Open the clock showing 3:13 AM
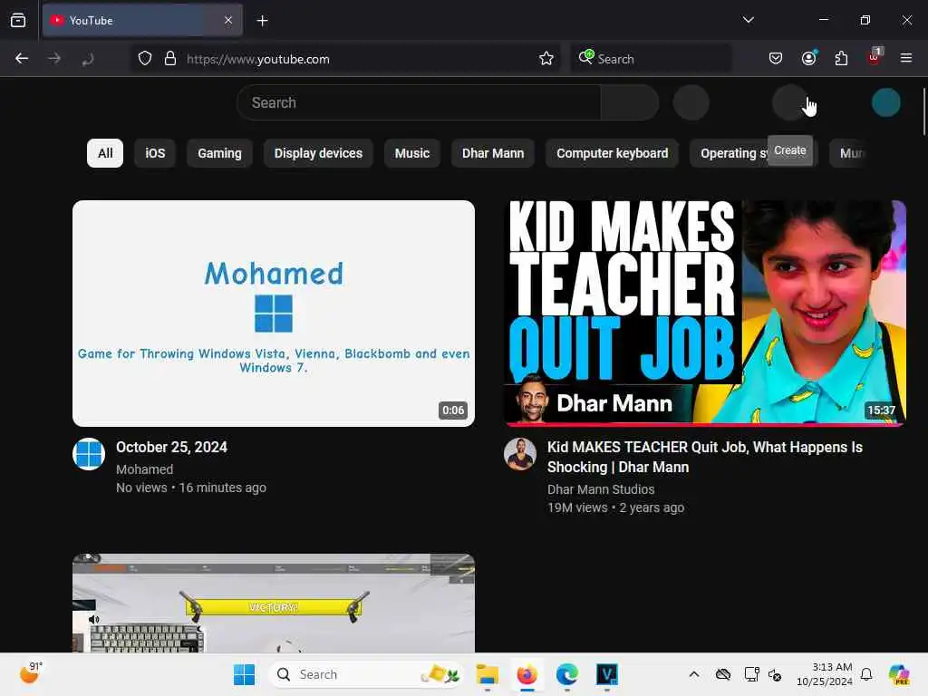This screenshot has height=696, width=928. point(825,674)
